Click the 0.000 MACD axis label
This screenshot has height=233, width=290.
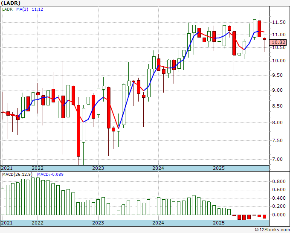click(279, 215)
